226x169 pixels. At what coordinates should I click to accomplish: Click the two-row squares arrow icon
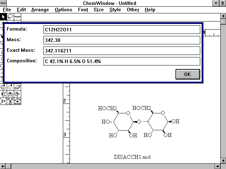pyautogui.click(x=10, y=101)
